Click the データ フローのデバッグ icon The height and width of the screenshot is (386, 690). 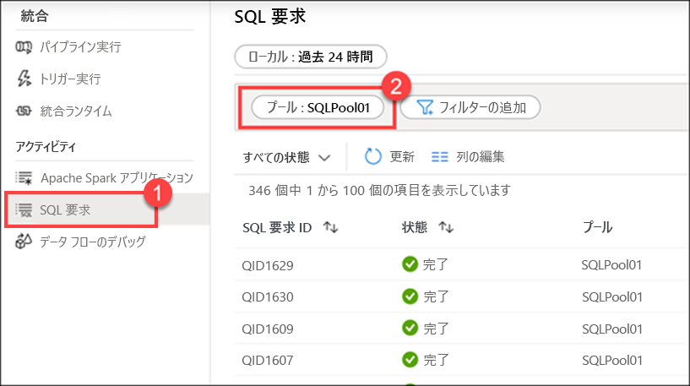pyautogui.click(x=24, y=242)
